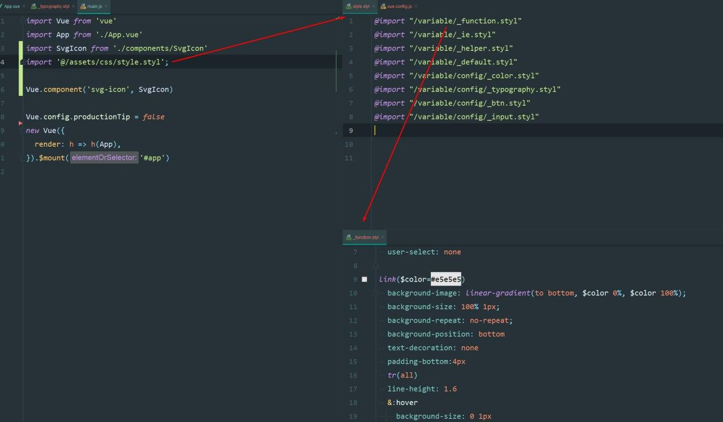
Task: Collapse the link mixin fold at background-image line
Action: click(x=376, y=293)
